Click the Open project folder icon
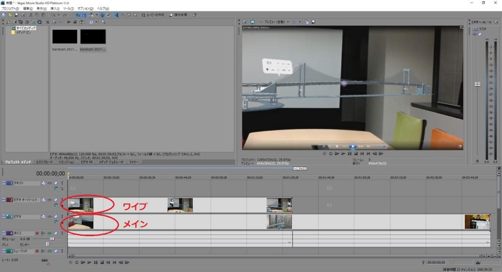The image size is (502, 272). [10, 15]
